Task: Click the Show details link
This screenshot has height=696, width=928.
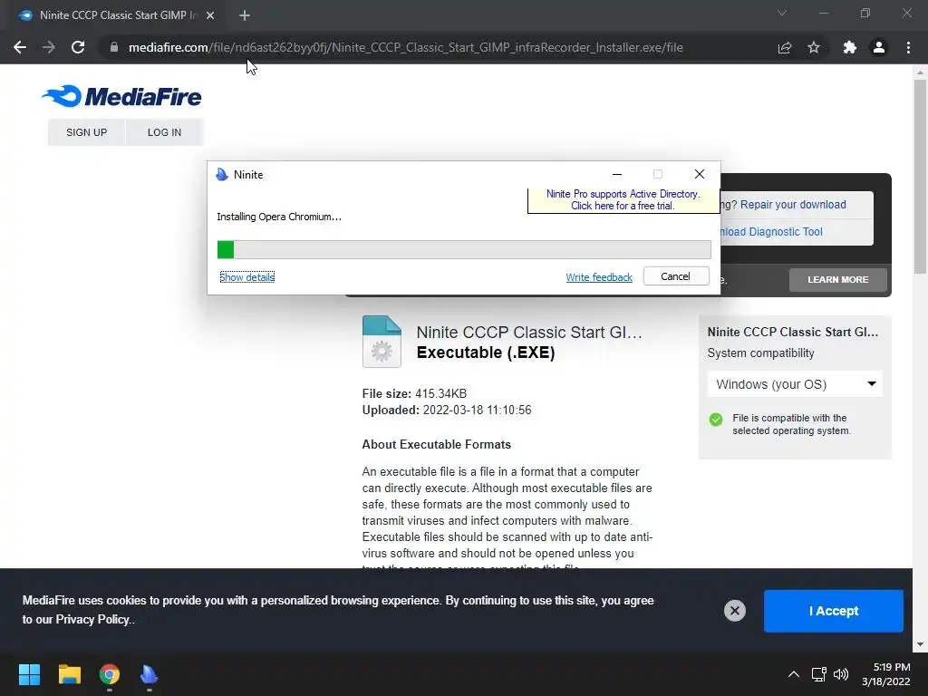Action: tap(246, 277)
